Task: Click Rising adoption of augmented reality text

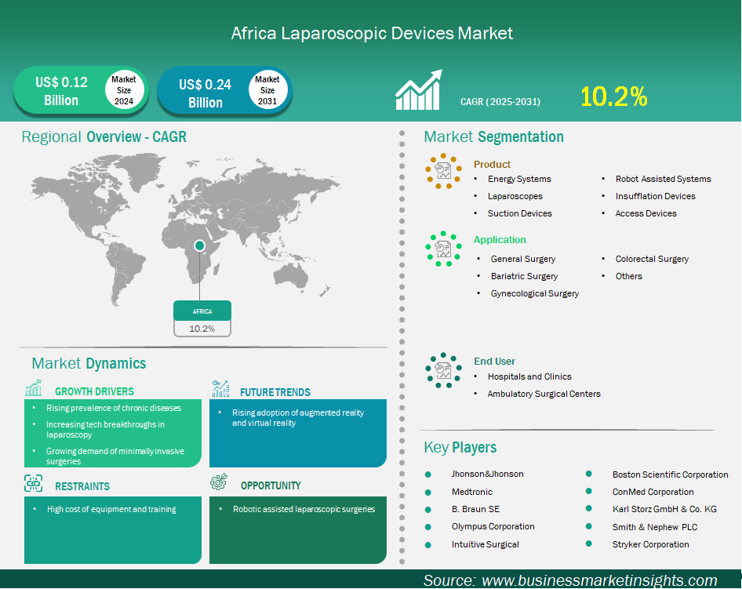Action: (x=297, y=418)
